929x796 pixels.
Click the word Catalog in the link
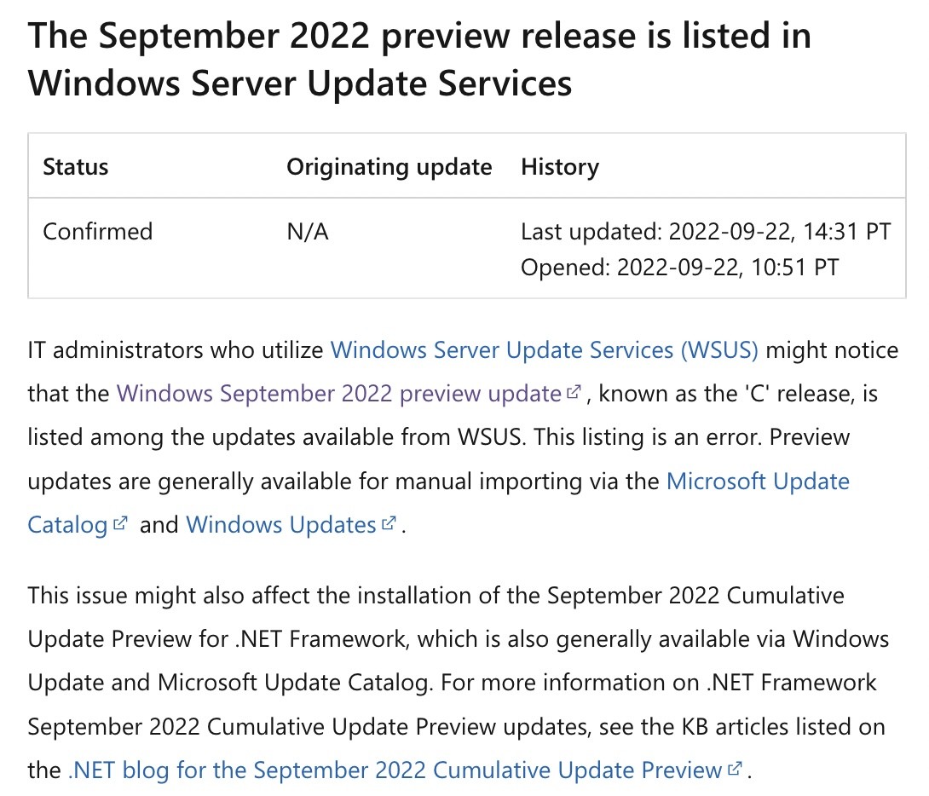pos(67,525)
